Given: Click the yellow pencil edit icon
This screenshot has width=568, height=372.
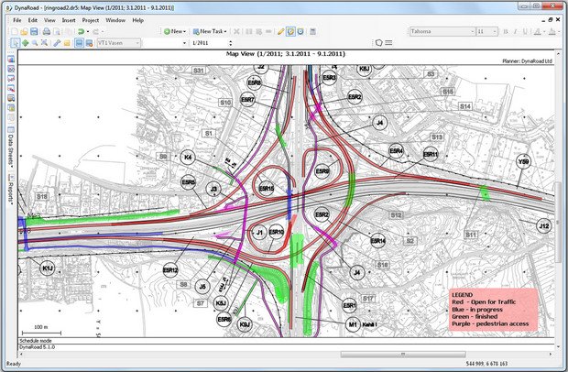Looking at the screenshot, I should point(280,31).
